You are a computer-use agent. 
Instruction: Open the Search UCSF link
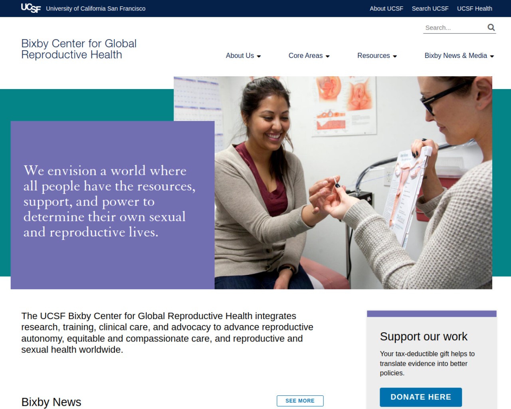(x=430, y=8)
